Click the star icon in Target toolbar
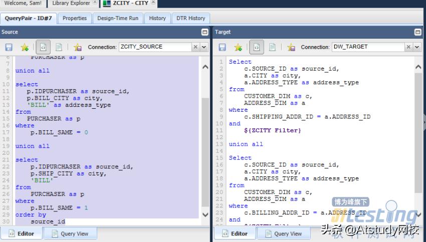 (x=238, y=47)
